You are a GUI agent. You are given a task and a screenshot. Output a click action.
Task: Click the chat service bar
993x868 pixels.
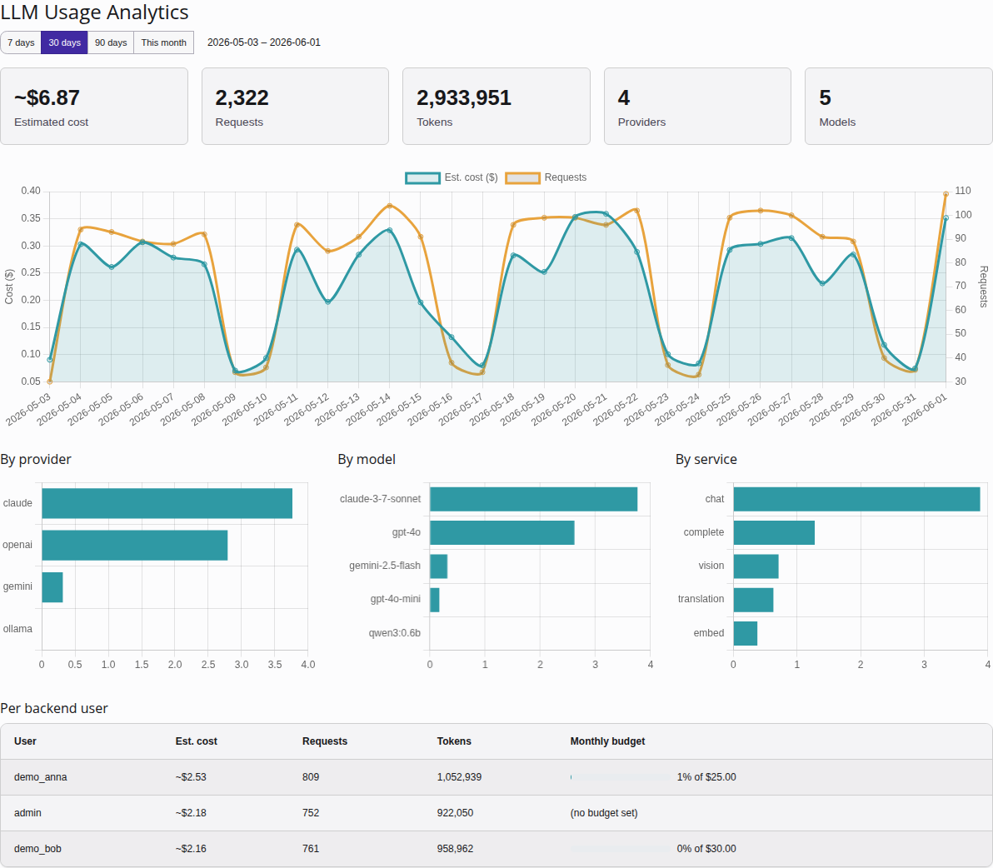click(x=857, y=499)
